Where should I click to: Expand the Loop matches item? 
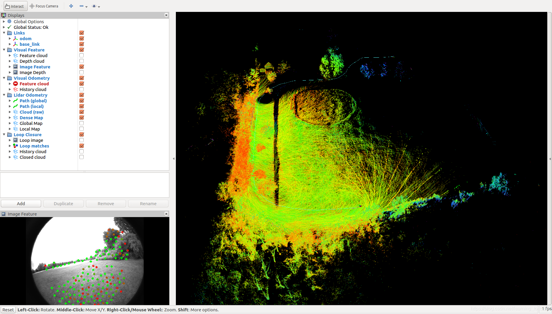pyautogui.click(x=10, y=146)
